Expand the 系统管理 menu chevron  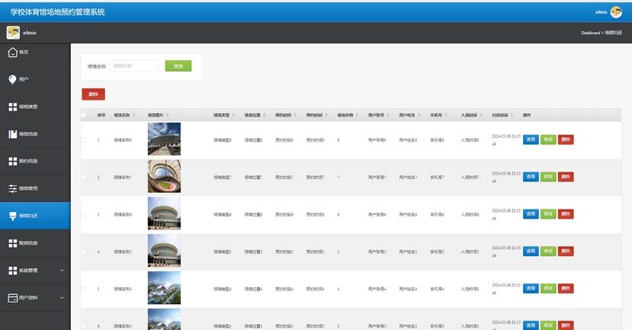(62, 271)
